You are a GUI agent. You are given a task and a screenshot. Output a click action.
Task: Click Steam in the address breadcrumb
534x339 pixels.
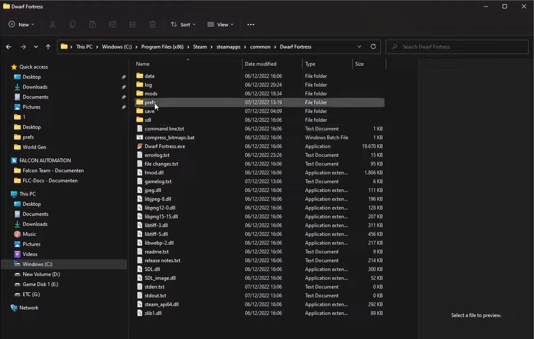pyautogui.click(x=200, y=47)
